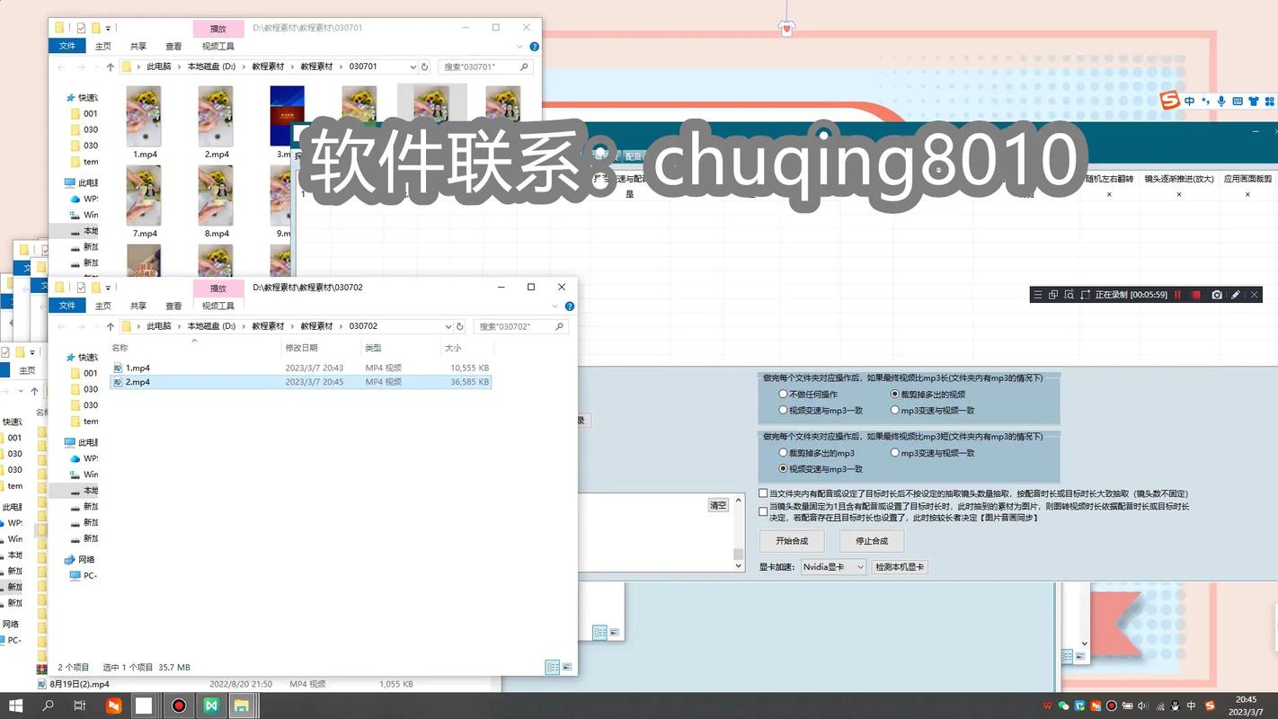Click the Sogou microphone voice input icon
The width and height of the screenshot is (1278, 719).
(1221, 102)
